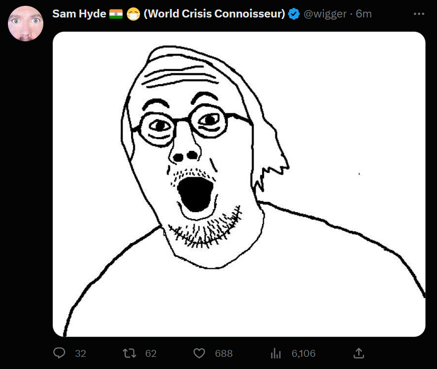Viewport: 437px width, 369px height.
Task: Open the three-dot more options menu
Action: (419, 14)
